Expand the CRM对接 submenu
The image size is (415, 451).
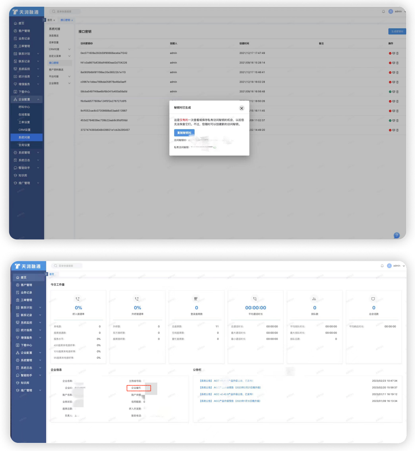pos(69,49)
